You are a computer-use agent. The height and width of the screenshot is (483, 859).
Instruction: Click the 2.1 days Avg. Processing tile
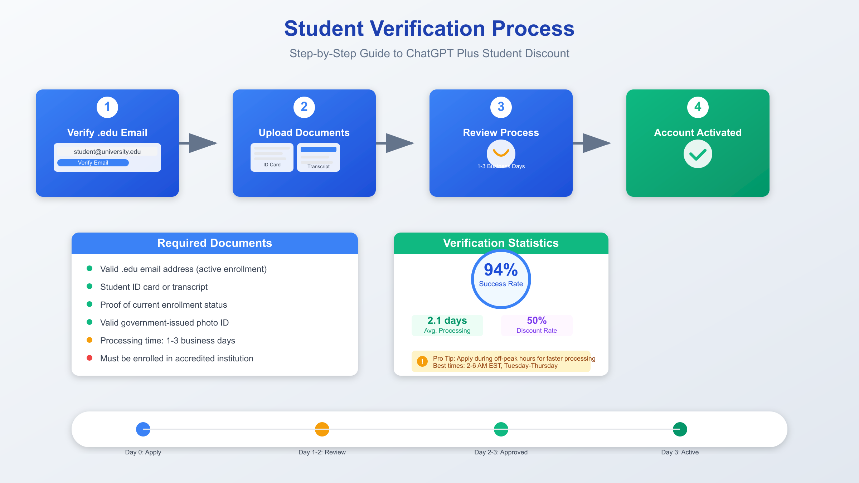[x=447, y=325]
